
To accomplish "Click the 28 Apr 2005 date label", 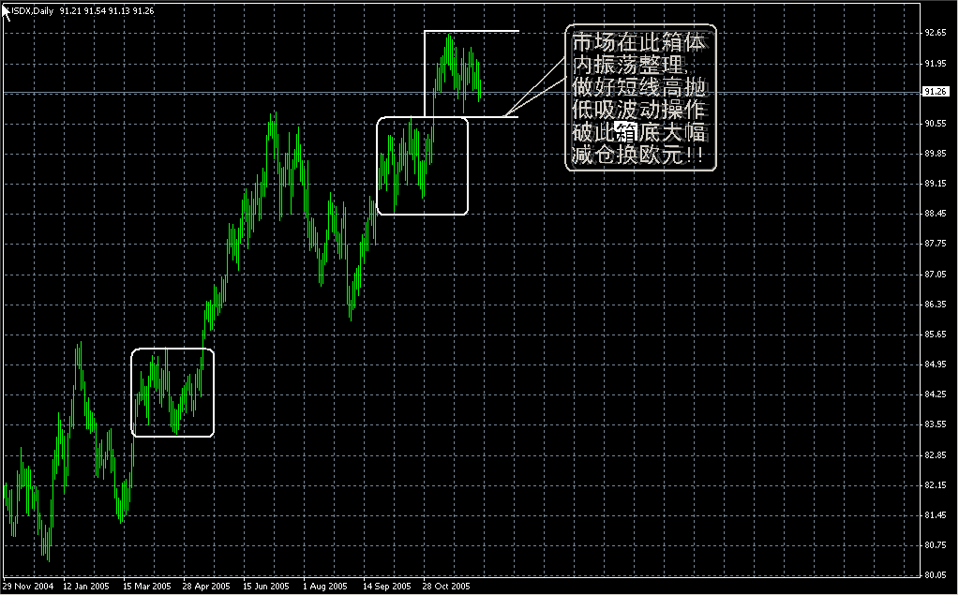I will click(206, 586).
